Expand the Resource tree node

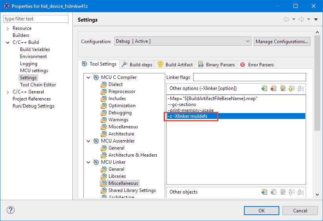(x=7, y=28)
